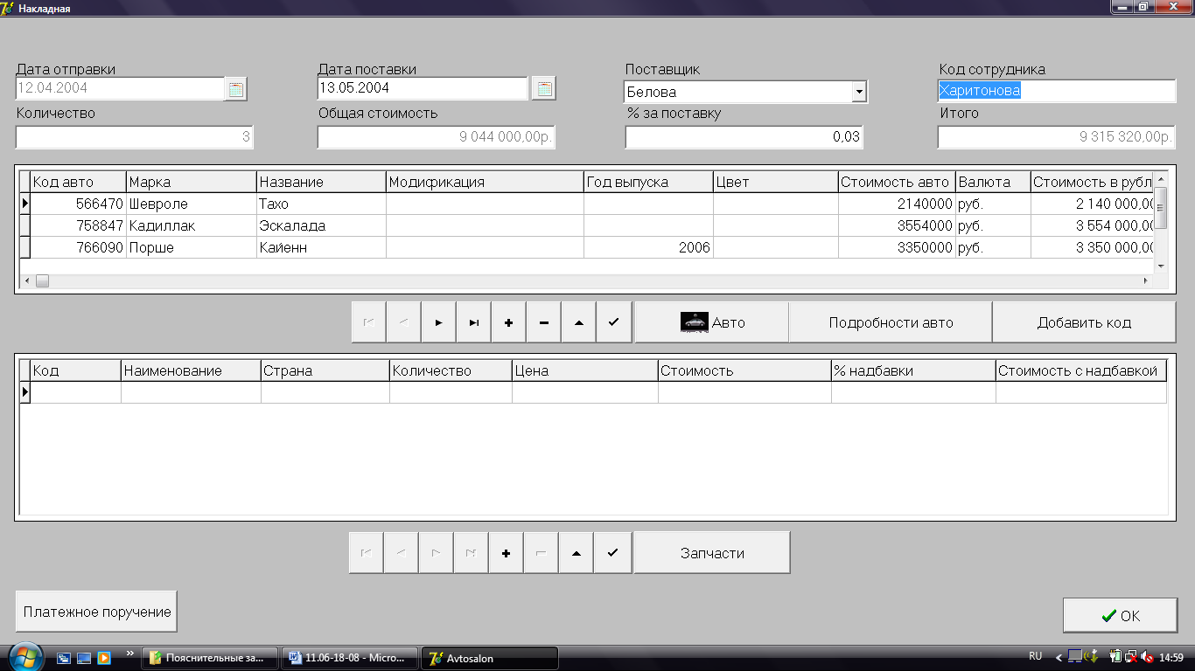This screenshot has width=1195, height=671.
Task: Click the % надбавки column header
Action: (x=913, y=370)
